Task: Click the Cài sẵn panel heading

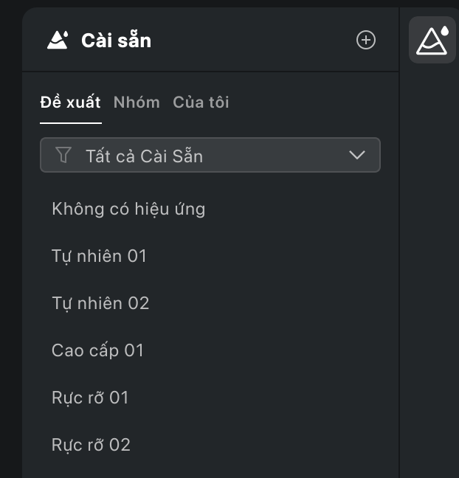Action: click(x=116, y=41)
